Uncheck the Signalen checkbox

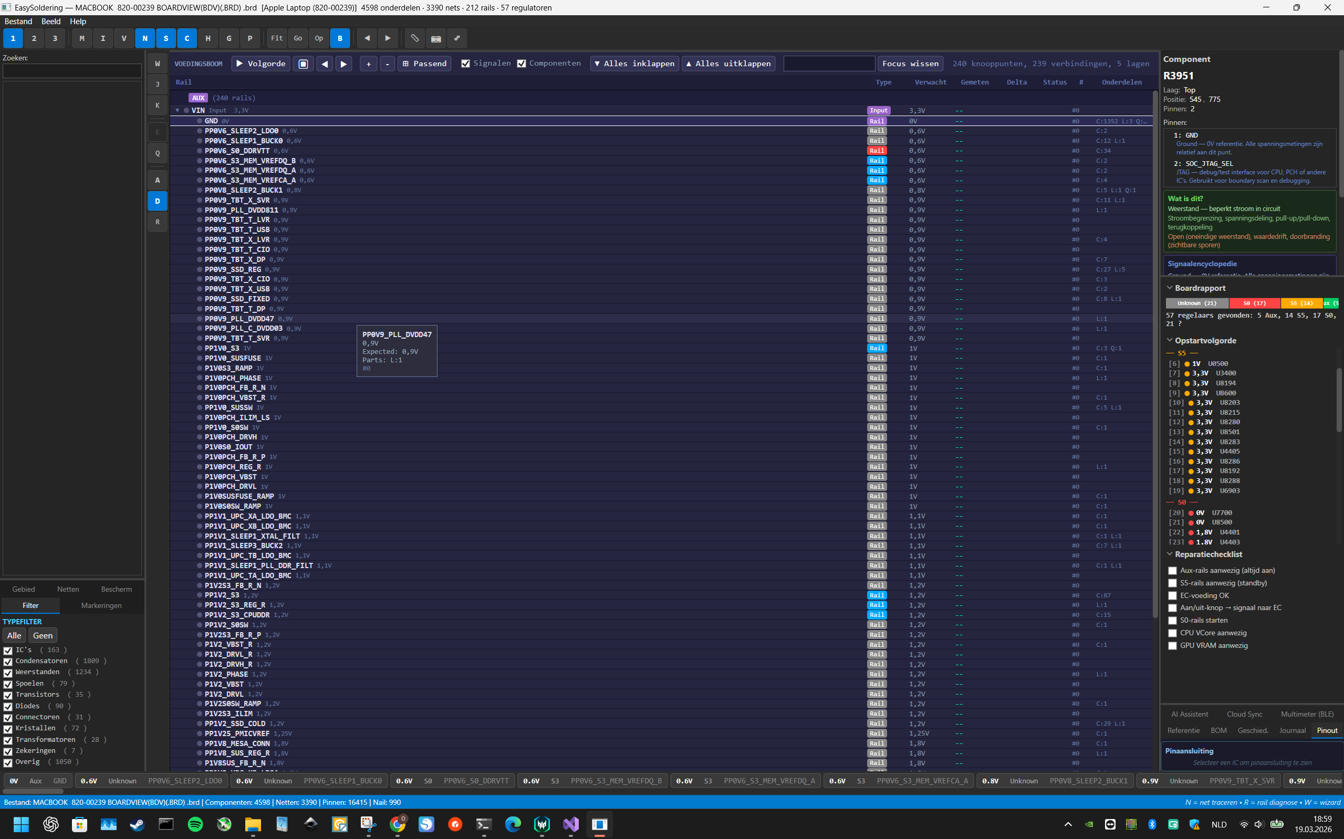pyautogui.click(x=465, y=64)
